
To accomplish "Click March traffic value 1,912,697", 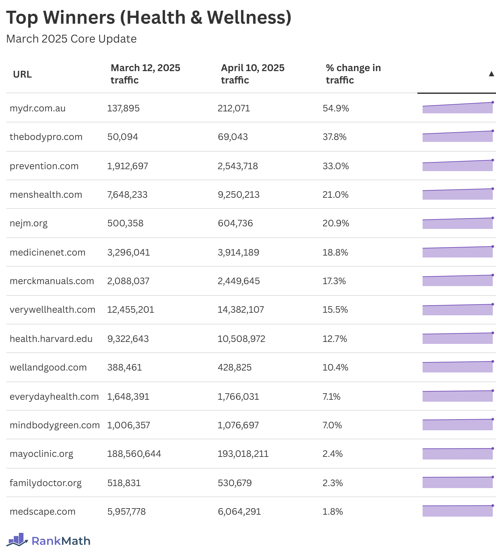I will (128, 166).
